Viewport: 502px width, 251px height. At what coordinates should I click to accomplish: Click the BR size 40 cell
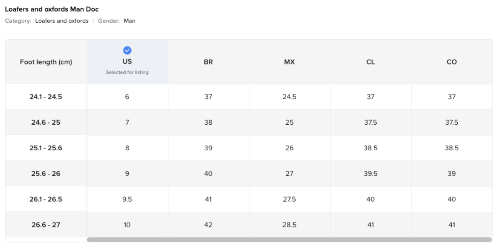208,173
